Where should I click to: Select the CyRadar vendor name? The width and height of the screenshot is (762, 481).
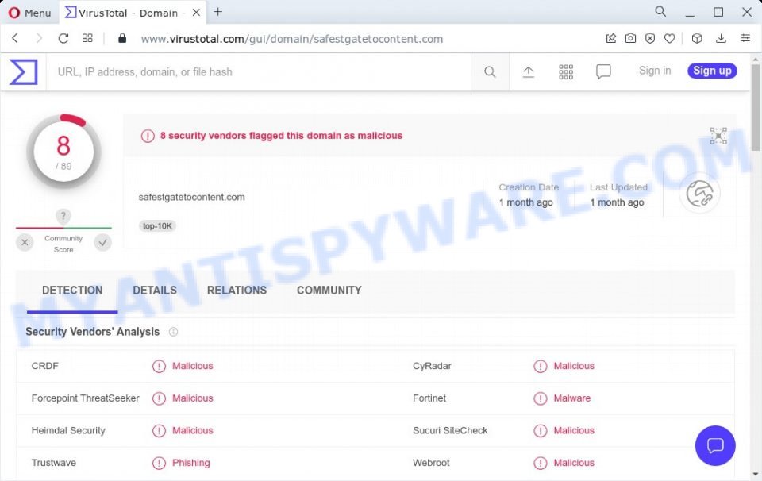[x=432, y=366]
